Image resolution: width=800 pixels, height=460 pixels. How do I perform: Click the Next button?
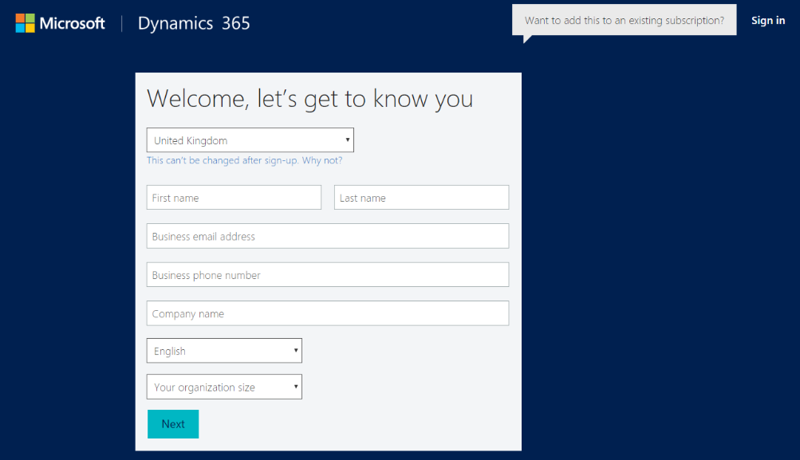pos(173,424)
